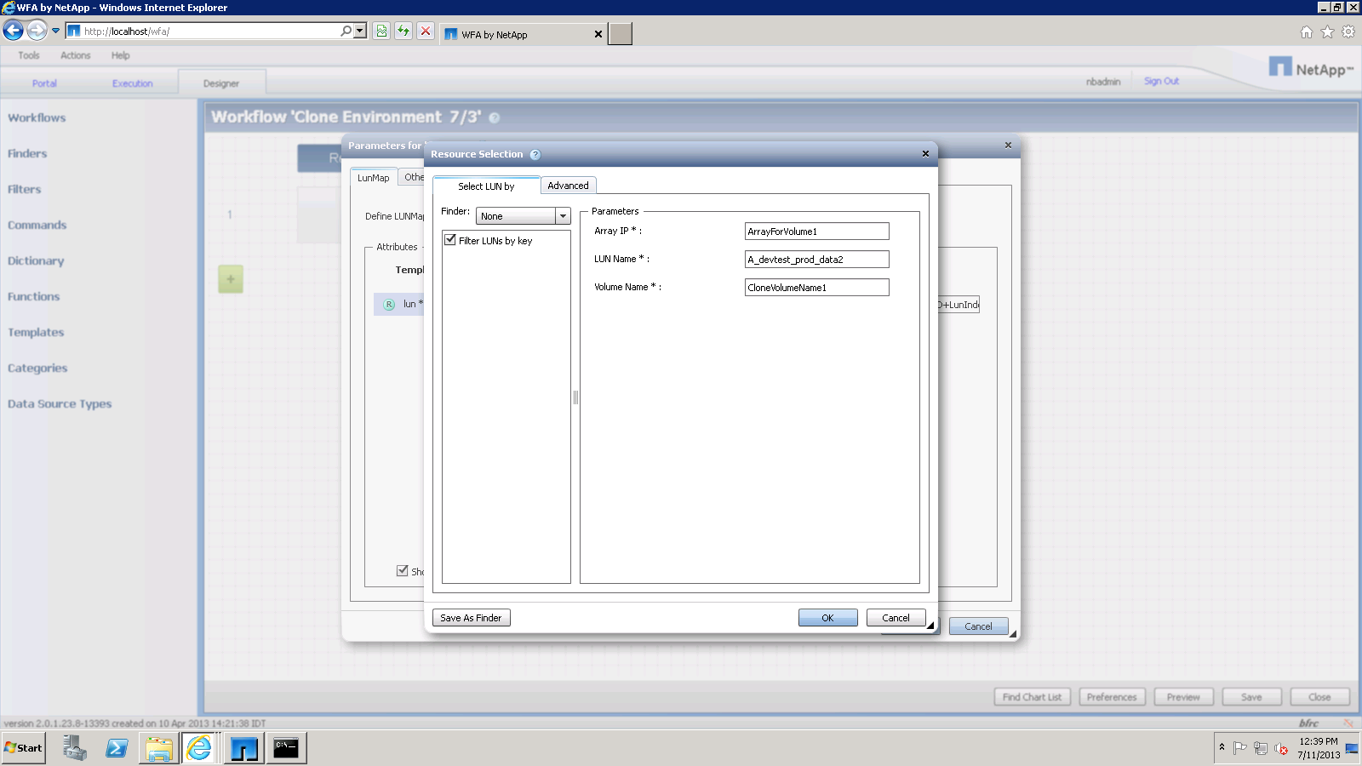
Task: Launch PowerShell from the taskbar
Action: pyautogui.click(x=117, y=748)
